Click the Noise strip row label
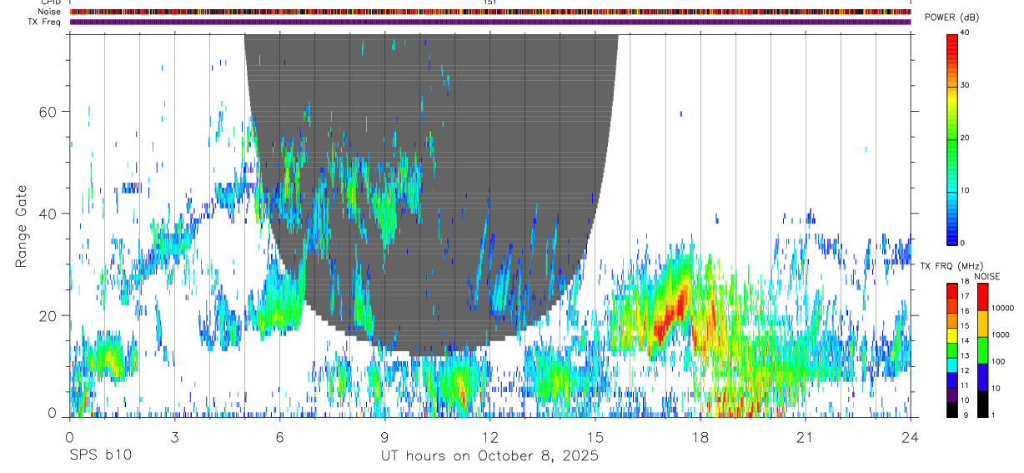This screenshot has width=1024, height=473. 49,12
